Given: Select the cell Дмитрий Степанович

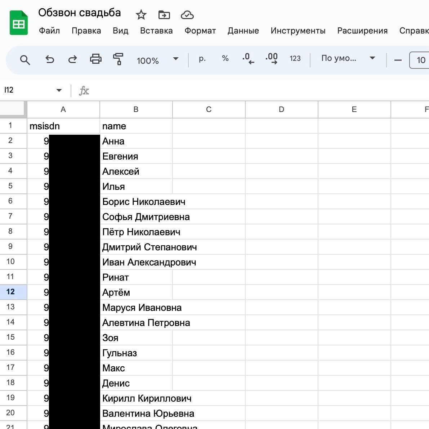Looking at the screenshot, I should pos(136,247).
